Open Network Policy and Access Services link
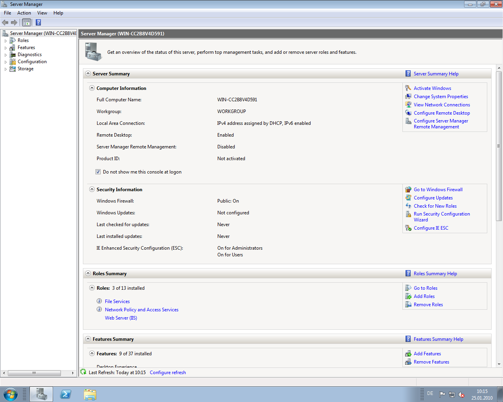The height and width of the screenshot is (402, 503). tap(141, 310)
